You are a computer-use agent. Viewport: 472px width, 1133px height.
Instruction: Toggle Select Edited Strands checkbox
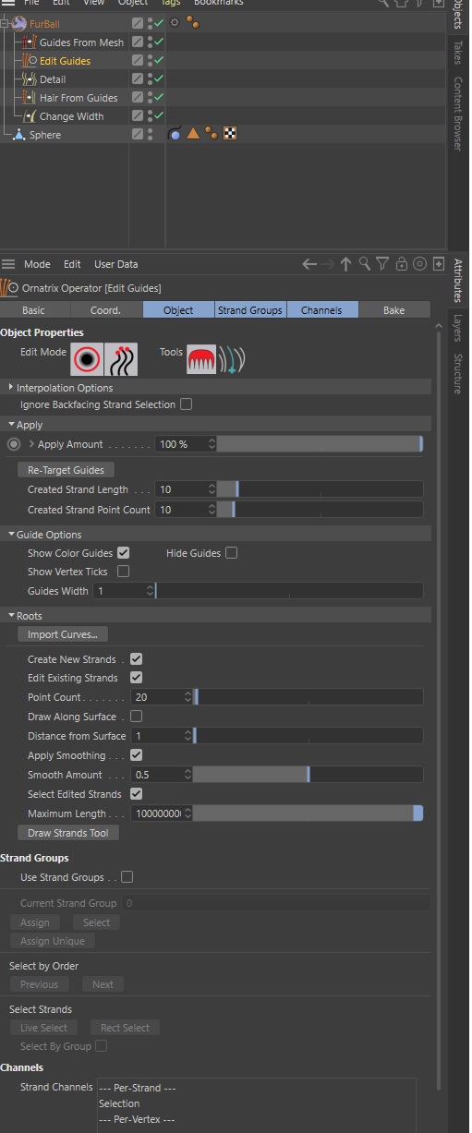pos(137,794)
